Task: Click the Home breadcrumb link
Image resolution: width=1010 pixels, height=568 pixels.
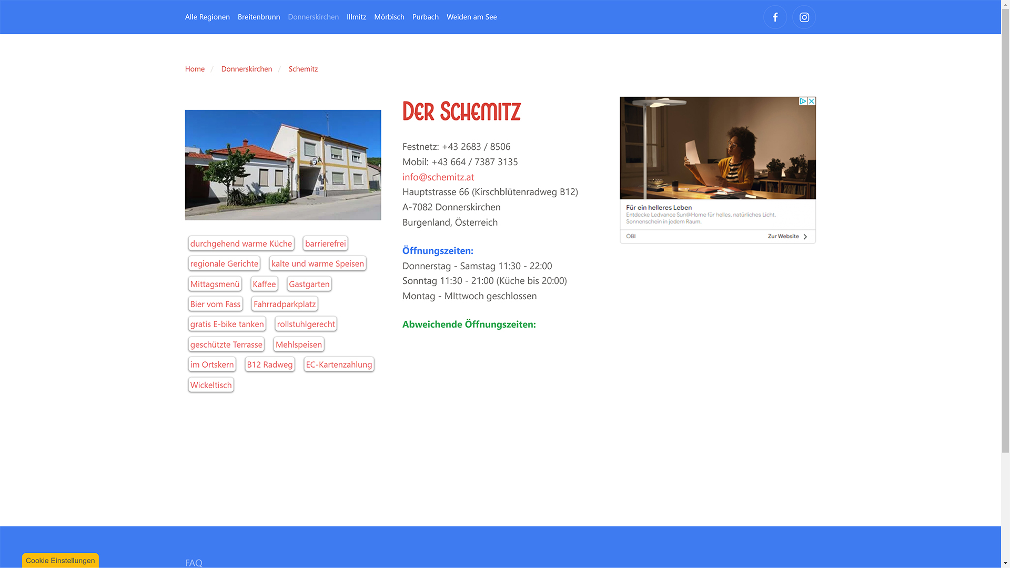Action: point(195,69)
